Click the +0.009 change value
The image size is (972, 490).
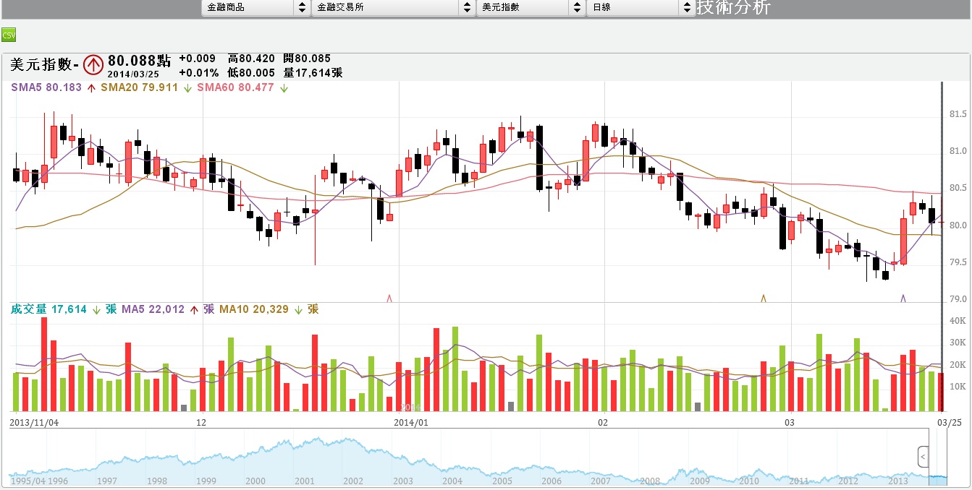click(197, 59)
